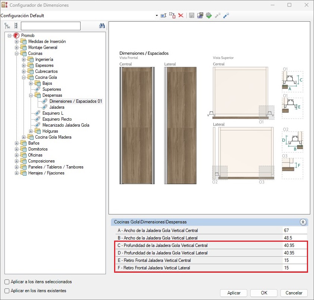Click the blue arrows icon in toolbar

(x=226, y=16)
